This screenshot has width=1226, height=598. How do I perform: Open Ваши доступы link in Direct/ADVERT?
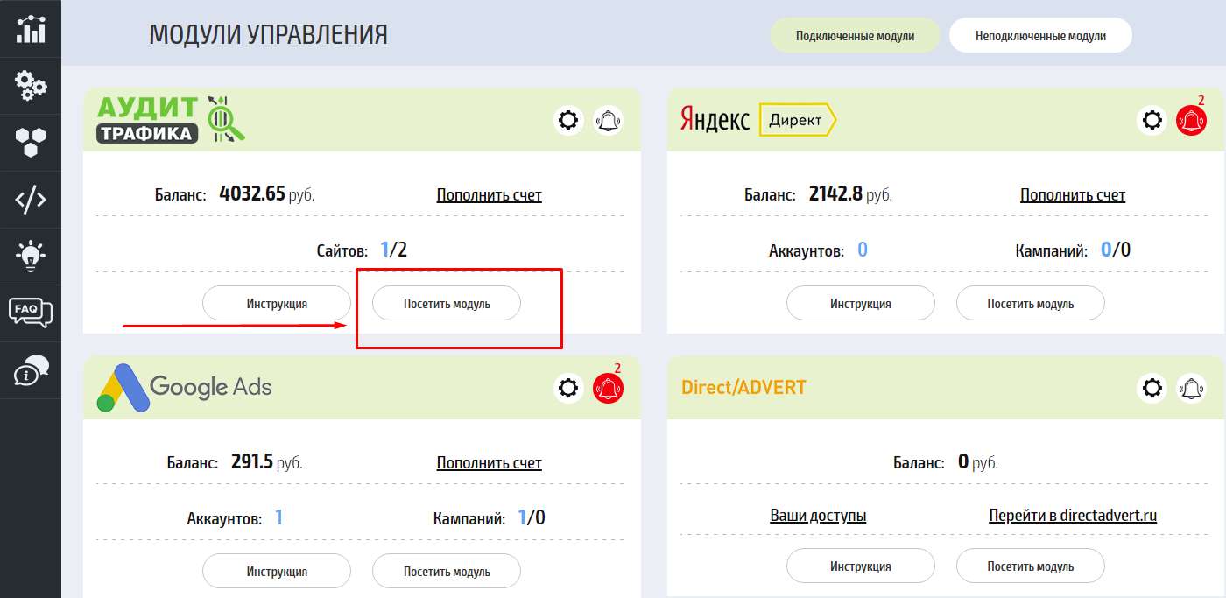tap(818, 516)
